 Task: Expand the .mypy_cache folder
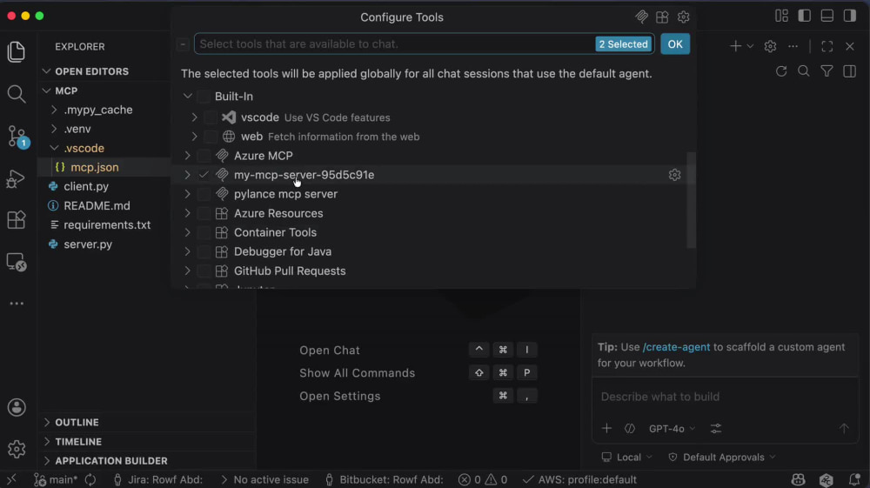pos(54,110)
